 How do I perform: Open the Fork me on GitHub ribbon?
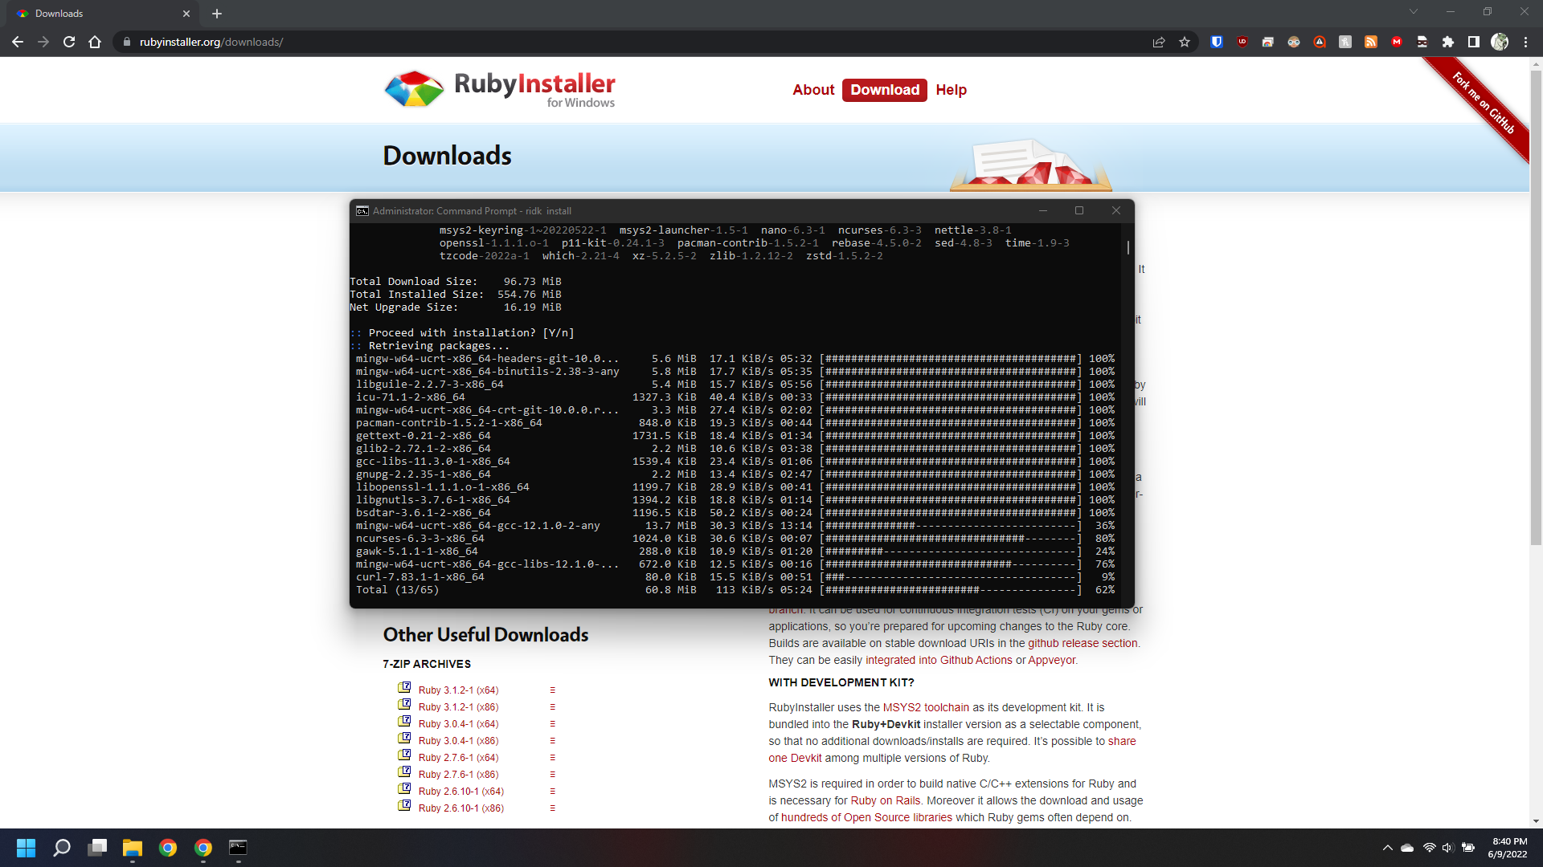[1483, 104]
